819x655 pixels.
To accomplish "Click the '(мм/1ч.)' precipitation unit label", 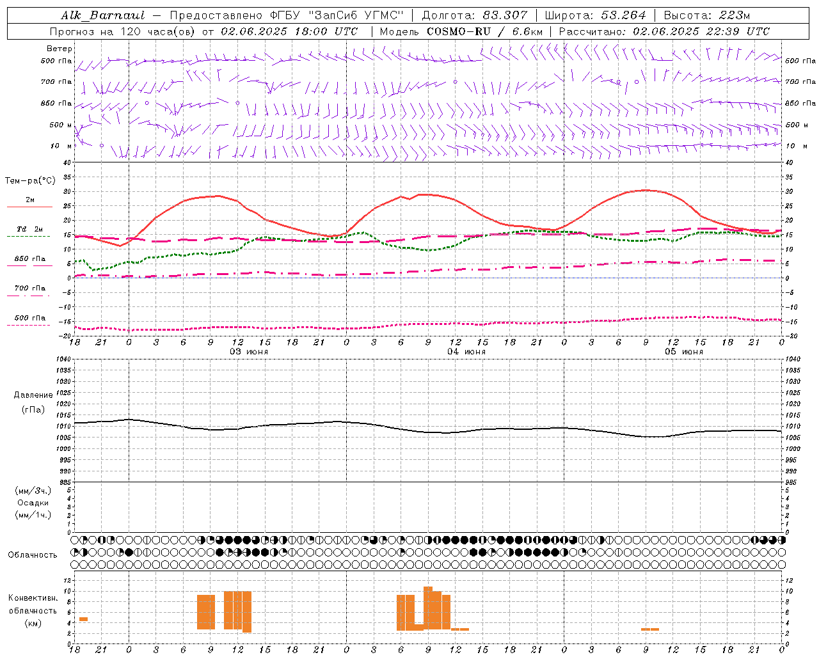I will click(x=33, y=515).
